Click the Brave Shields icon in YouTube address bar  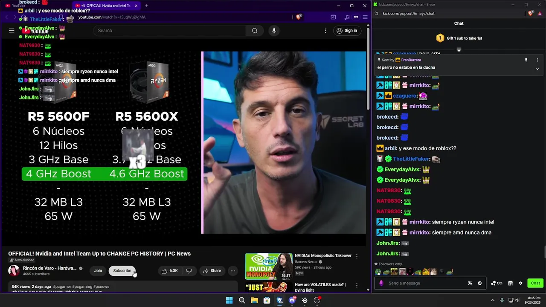299,17
